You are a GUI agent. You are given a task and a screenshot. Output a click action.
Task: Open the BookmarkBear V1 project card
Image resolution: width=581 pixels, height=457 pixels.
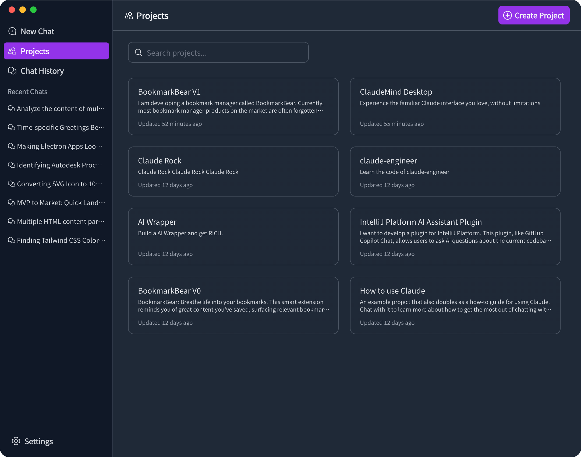[x=233, y=106]
